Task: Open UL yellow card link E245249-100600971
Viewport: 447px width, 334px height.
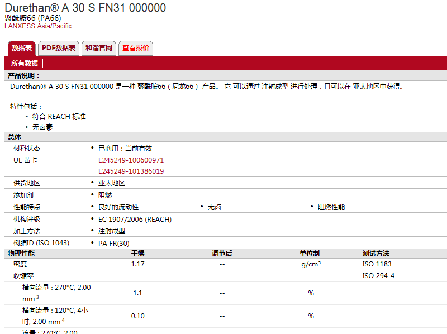Action: [131, 160]
